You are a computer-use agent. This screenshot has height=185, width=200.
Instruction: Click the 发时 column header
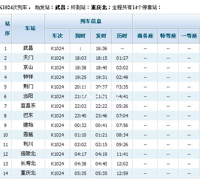point(101,36)
